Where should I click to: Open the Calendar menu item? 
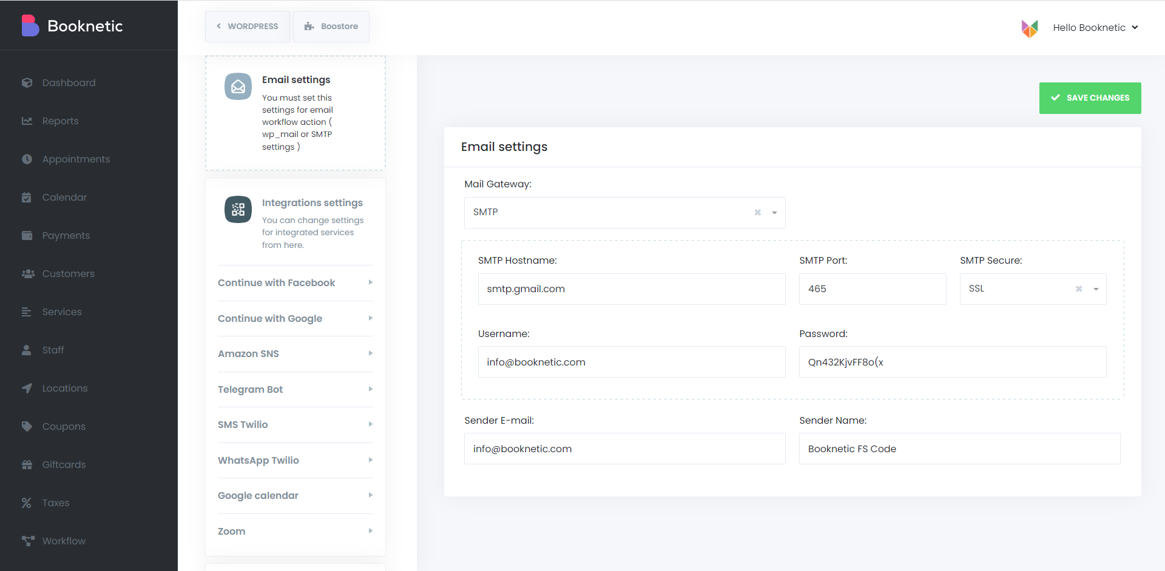[64, 197]
